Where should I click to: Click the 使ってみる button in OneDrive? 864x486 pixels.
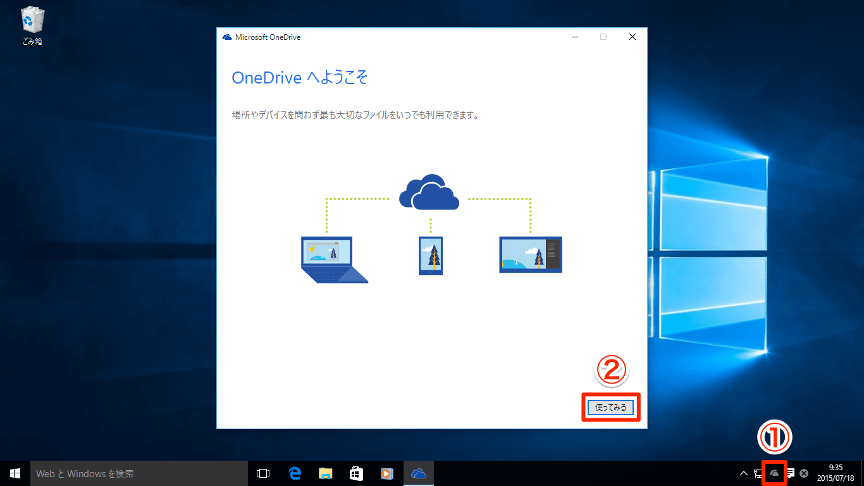pos(610,408)
